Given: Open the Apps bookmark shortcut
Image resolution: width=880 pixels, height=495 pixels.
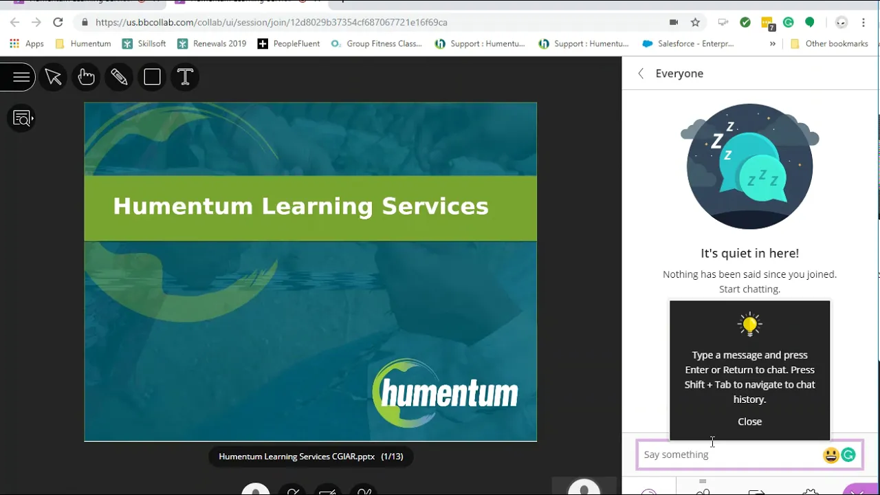Looking at the screenshot, I should [x=27, y=43].
